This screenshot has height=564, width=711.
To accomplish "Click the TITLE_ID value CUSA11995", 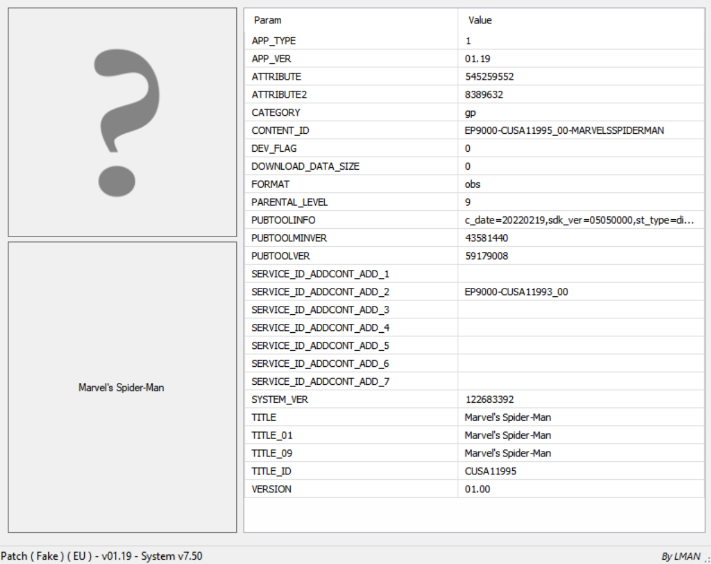I will point(490,471).
